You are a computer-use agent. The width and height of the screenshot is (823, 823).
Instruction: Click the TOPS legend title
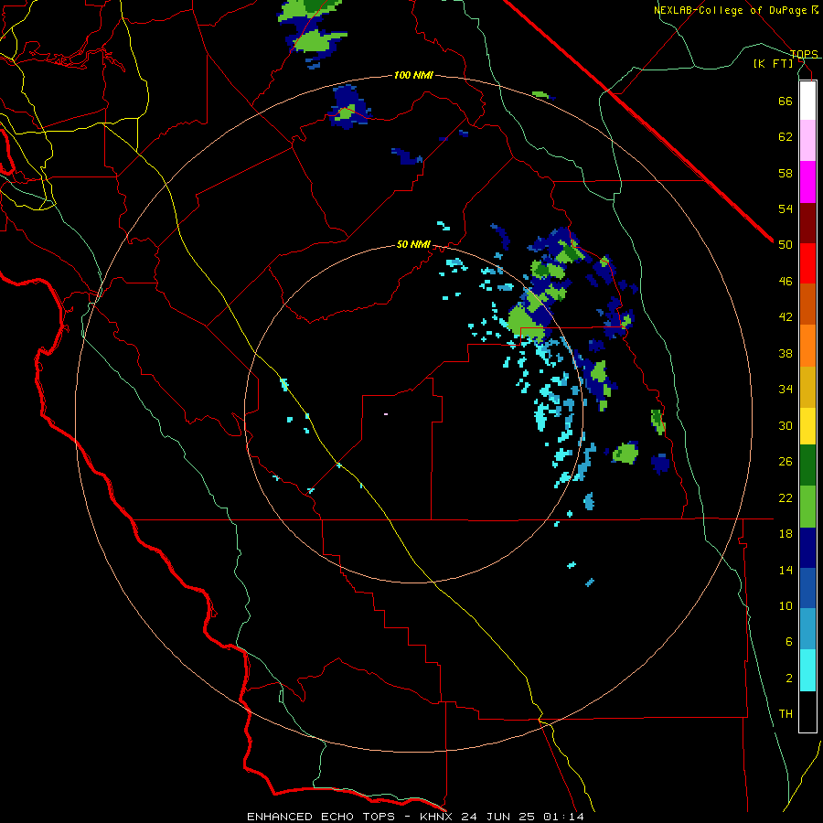[804, 54]
